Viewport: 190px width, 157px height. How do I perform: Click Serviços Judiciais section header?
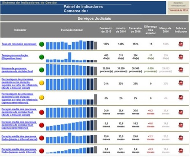click(94, 19)
